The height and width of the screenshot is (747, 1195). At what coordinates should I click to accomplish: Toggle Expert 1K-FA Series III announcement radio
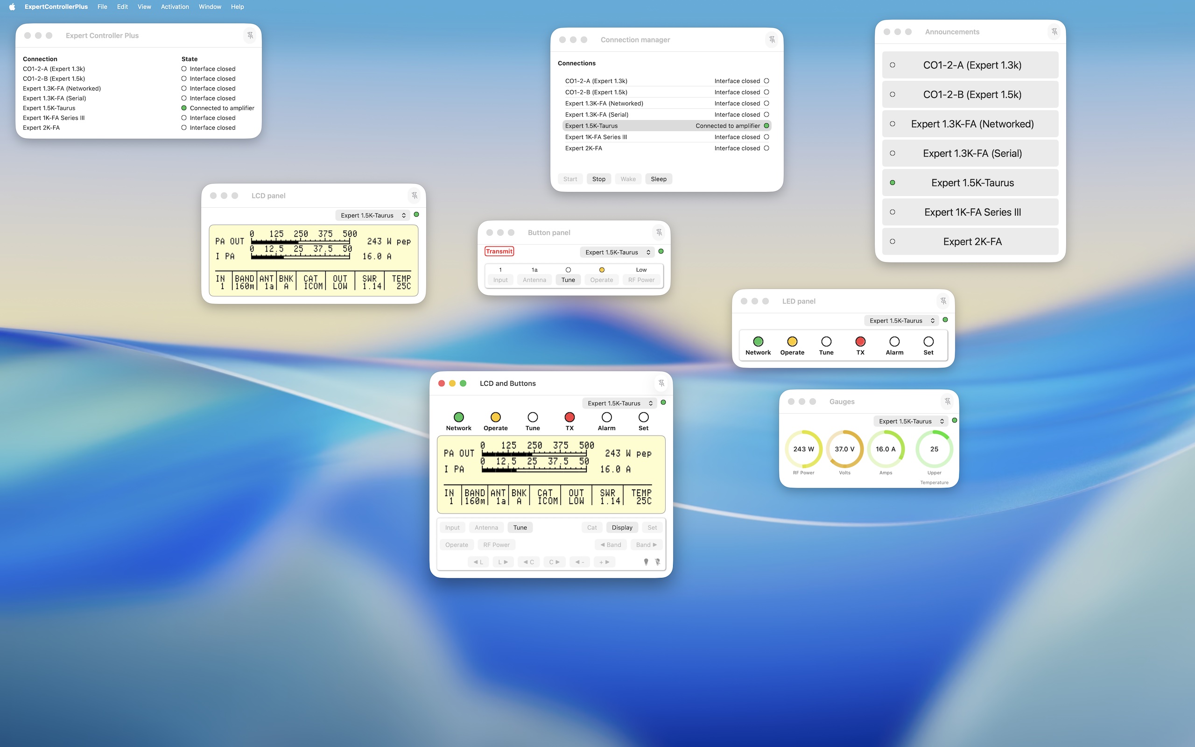click(x=893, y=212)
